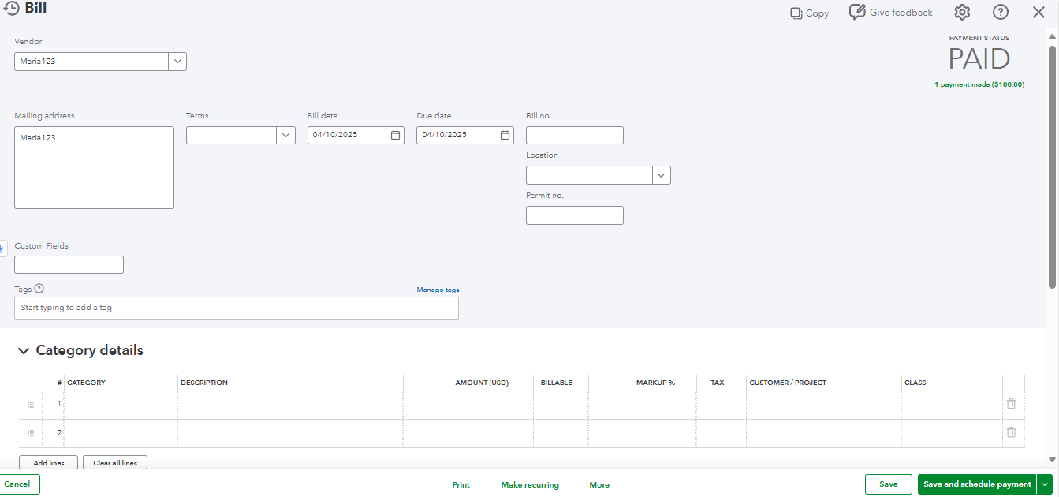Click Tags info question icon
Image resolution: width=1059 pixels, height=497 pixels.
[39, 289]
